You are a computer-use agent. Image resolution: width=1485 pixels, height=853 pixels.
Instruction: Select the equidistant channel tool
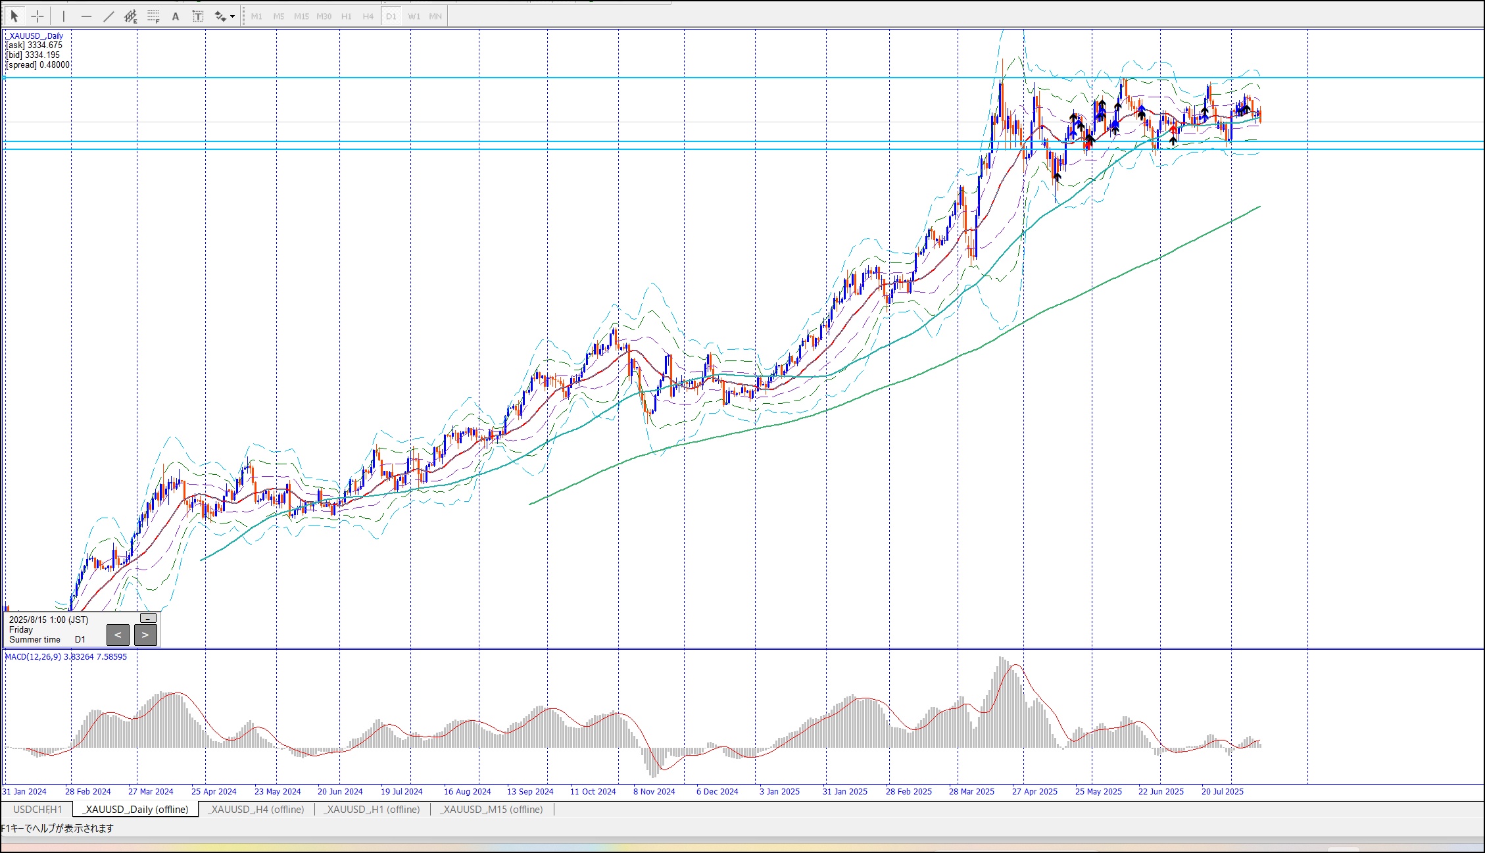point(131,16)
